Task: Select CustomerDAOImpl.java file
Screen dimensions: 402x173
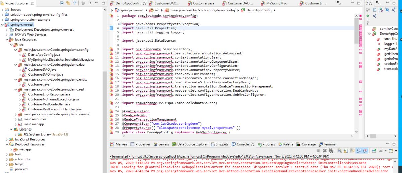Action: [x=43, y=74]
